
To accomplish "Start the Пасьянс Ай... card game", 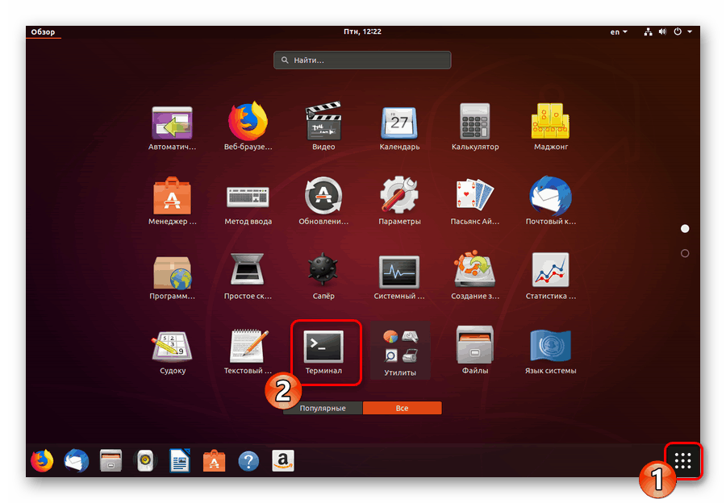I will pyautogui.click(x=474, y=202).
